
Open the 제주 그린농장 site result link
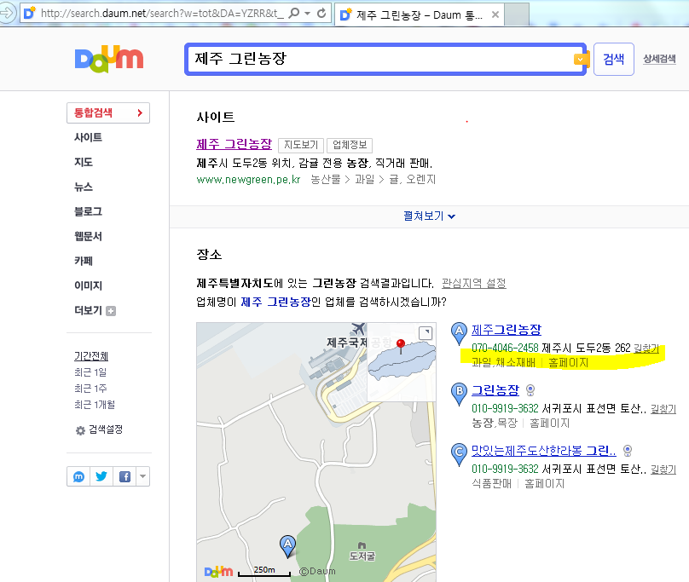coord(234,144)
